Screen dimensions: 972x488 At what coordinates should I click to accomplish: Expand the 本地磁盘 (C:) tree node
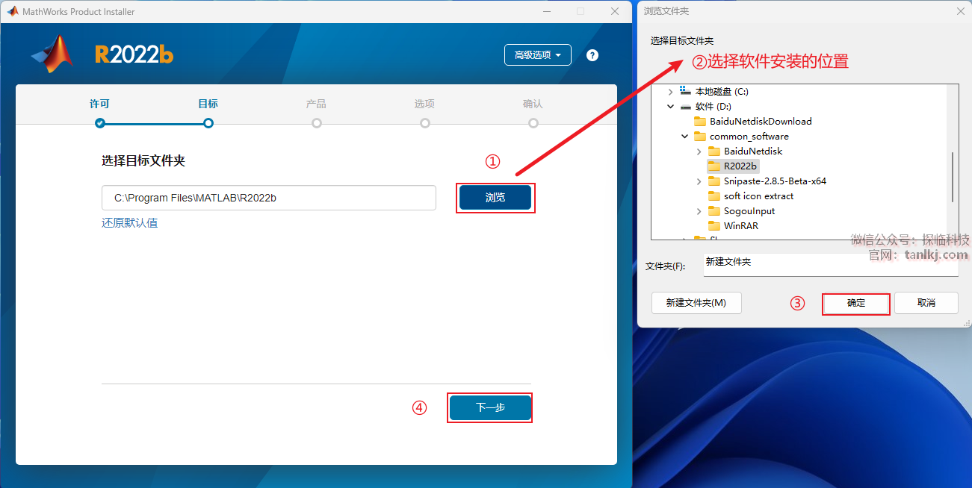coord(670,92)
